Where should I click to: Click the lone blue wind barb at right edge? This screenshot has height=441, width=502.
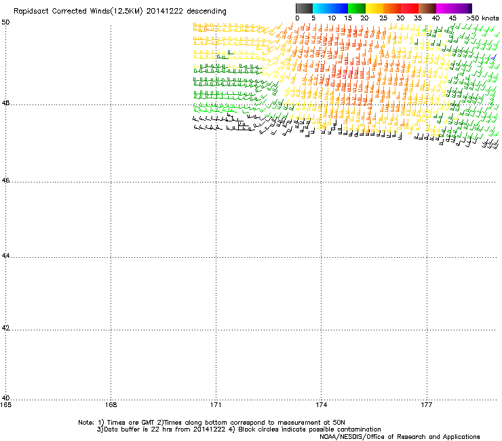493,57
